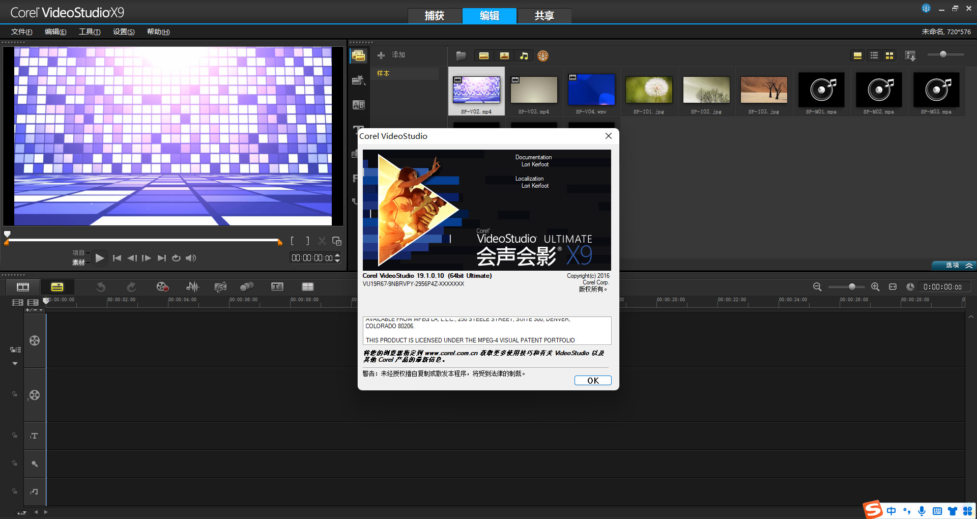
Task: Open the 工具(T) menu
Action: (x=90, y=32)
